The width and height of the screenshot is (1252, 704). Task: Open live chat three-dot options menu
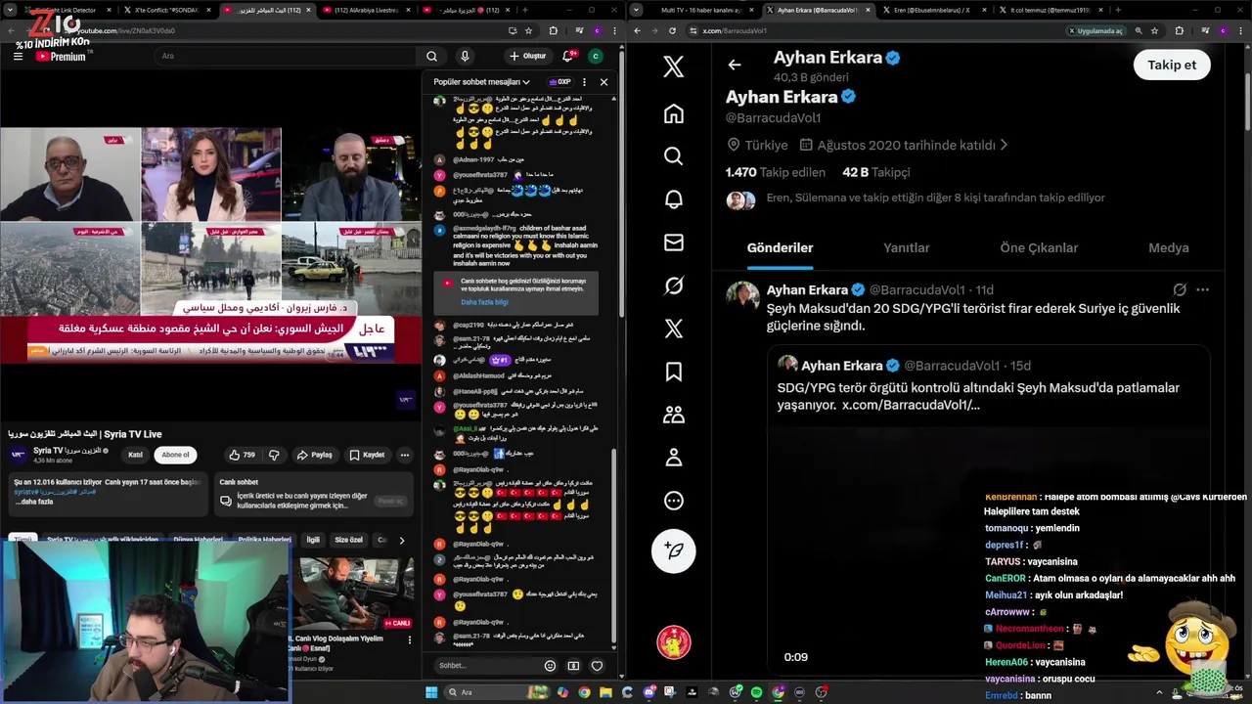pos(584,82)
